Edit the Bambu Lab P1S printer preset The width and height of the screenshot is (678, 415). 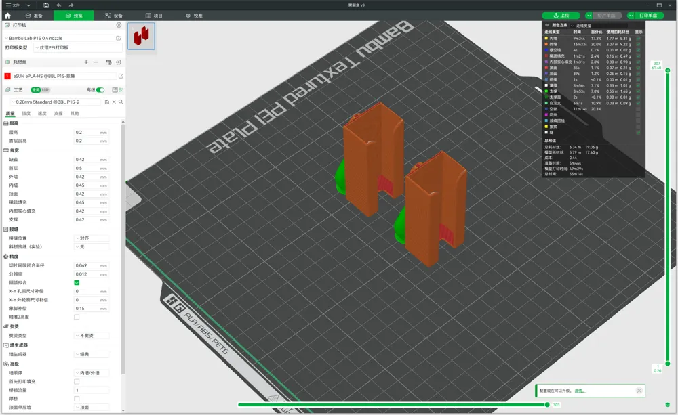pos(118,38)
